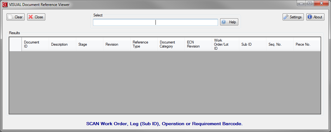Click the application icon in title bar
The width and height of the screenshot is (331, 132).
coord(5,5)
